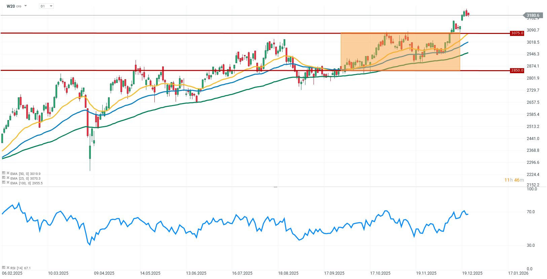Click the candle countdown timer 11h 46m
The width and height of the screenshot is (547, 279).
click(514, 180)
